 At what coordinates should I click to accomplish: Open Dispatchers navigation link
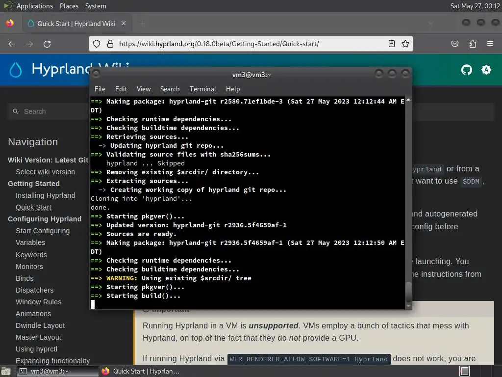35,290
